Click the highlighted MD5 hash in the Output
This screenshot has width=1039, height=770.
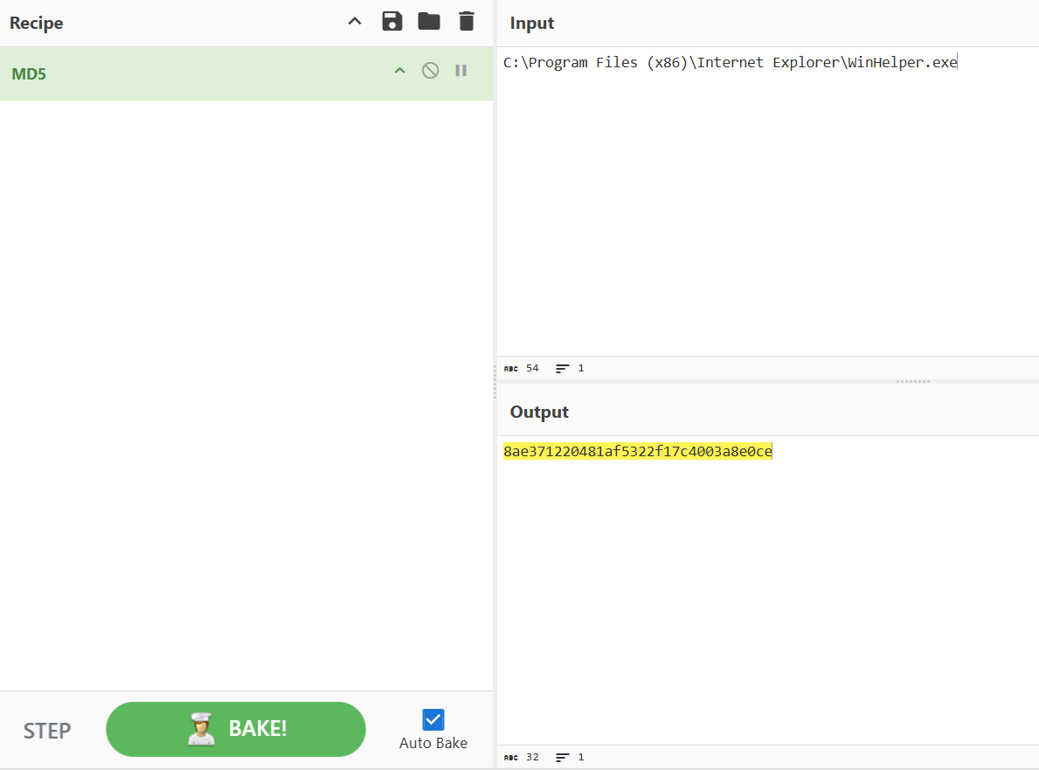(637, 451)
